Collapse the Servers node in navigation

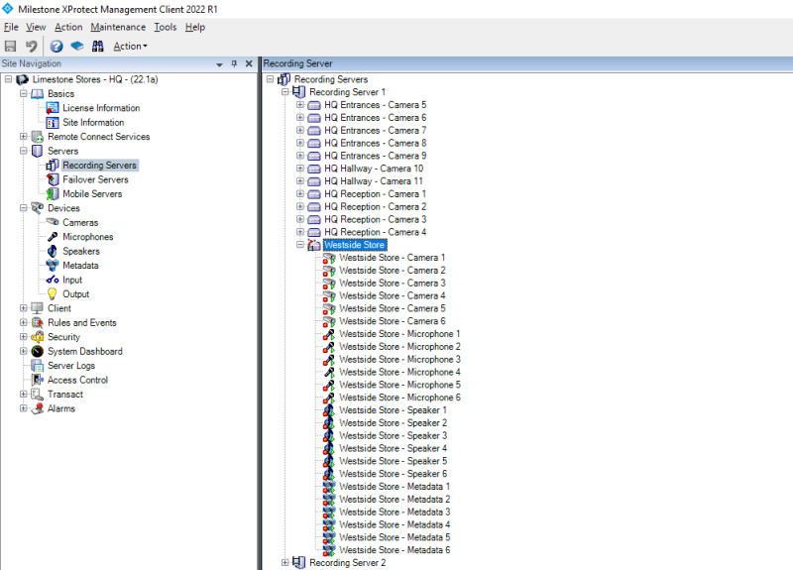[23, 151]
